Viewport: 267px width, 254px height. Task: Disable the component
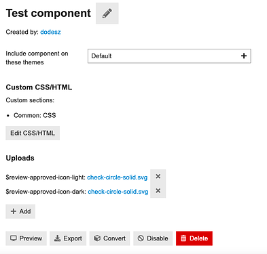153,238
